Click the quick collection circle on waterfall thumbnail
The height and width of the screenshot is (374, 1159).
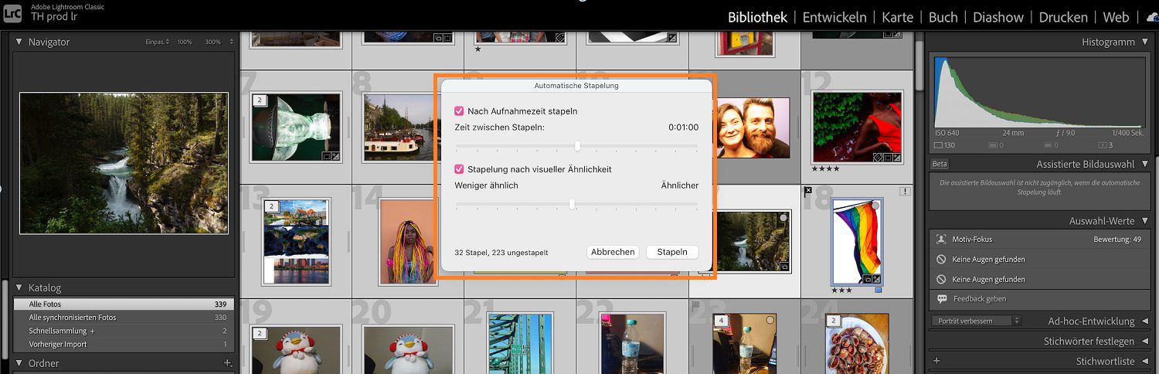click(x=783, y=219)
